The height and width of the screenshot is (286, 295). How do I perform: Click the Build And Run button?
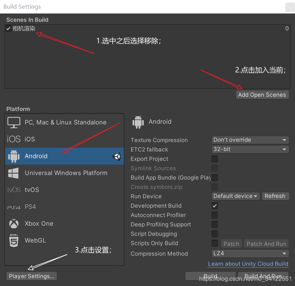pyautogui.click(x=264, y=276)
